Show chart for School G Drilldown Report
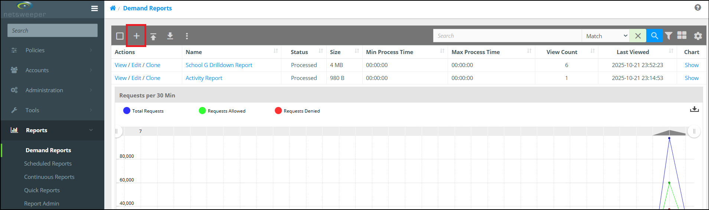 coord(692,65)
